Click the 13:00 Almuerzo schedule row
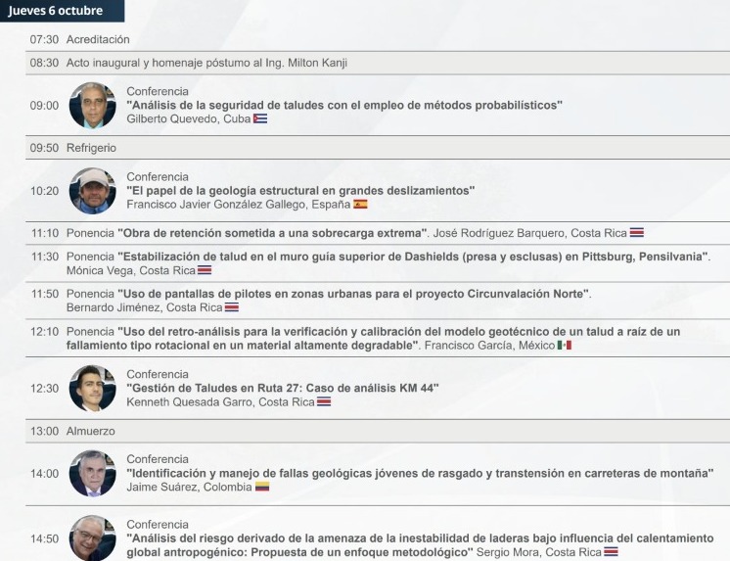Viewport: 730px width, 561px height. (x=378, y=431)
